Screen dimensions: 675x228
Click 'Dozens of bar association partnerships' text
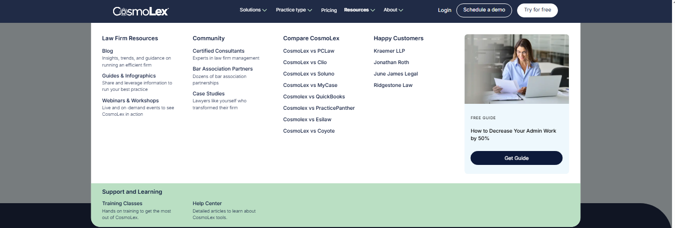click(220, 79)
